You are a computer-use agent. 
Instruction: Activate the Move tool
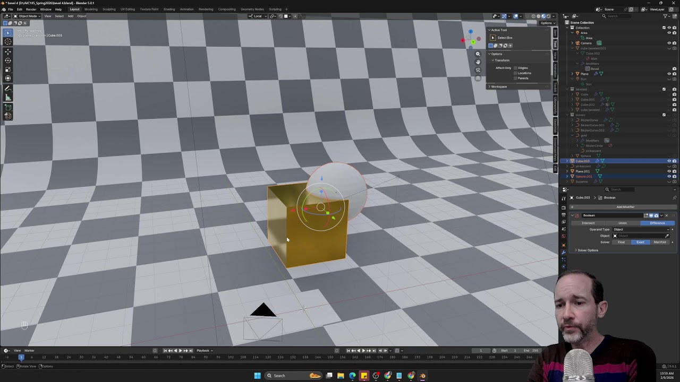[8, 51]
